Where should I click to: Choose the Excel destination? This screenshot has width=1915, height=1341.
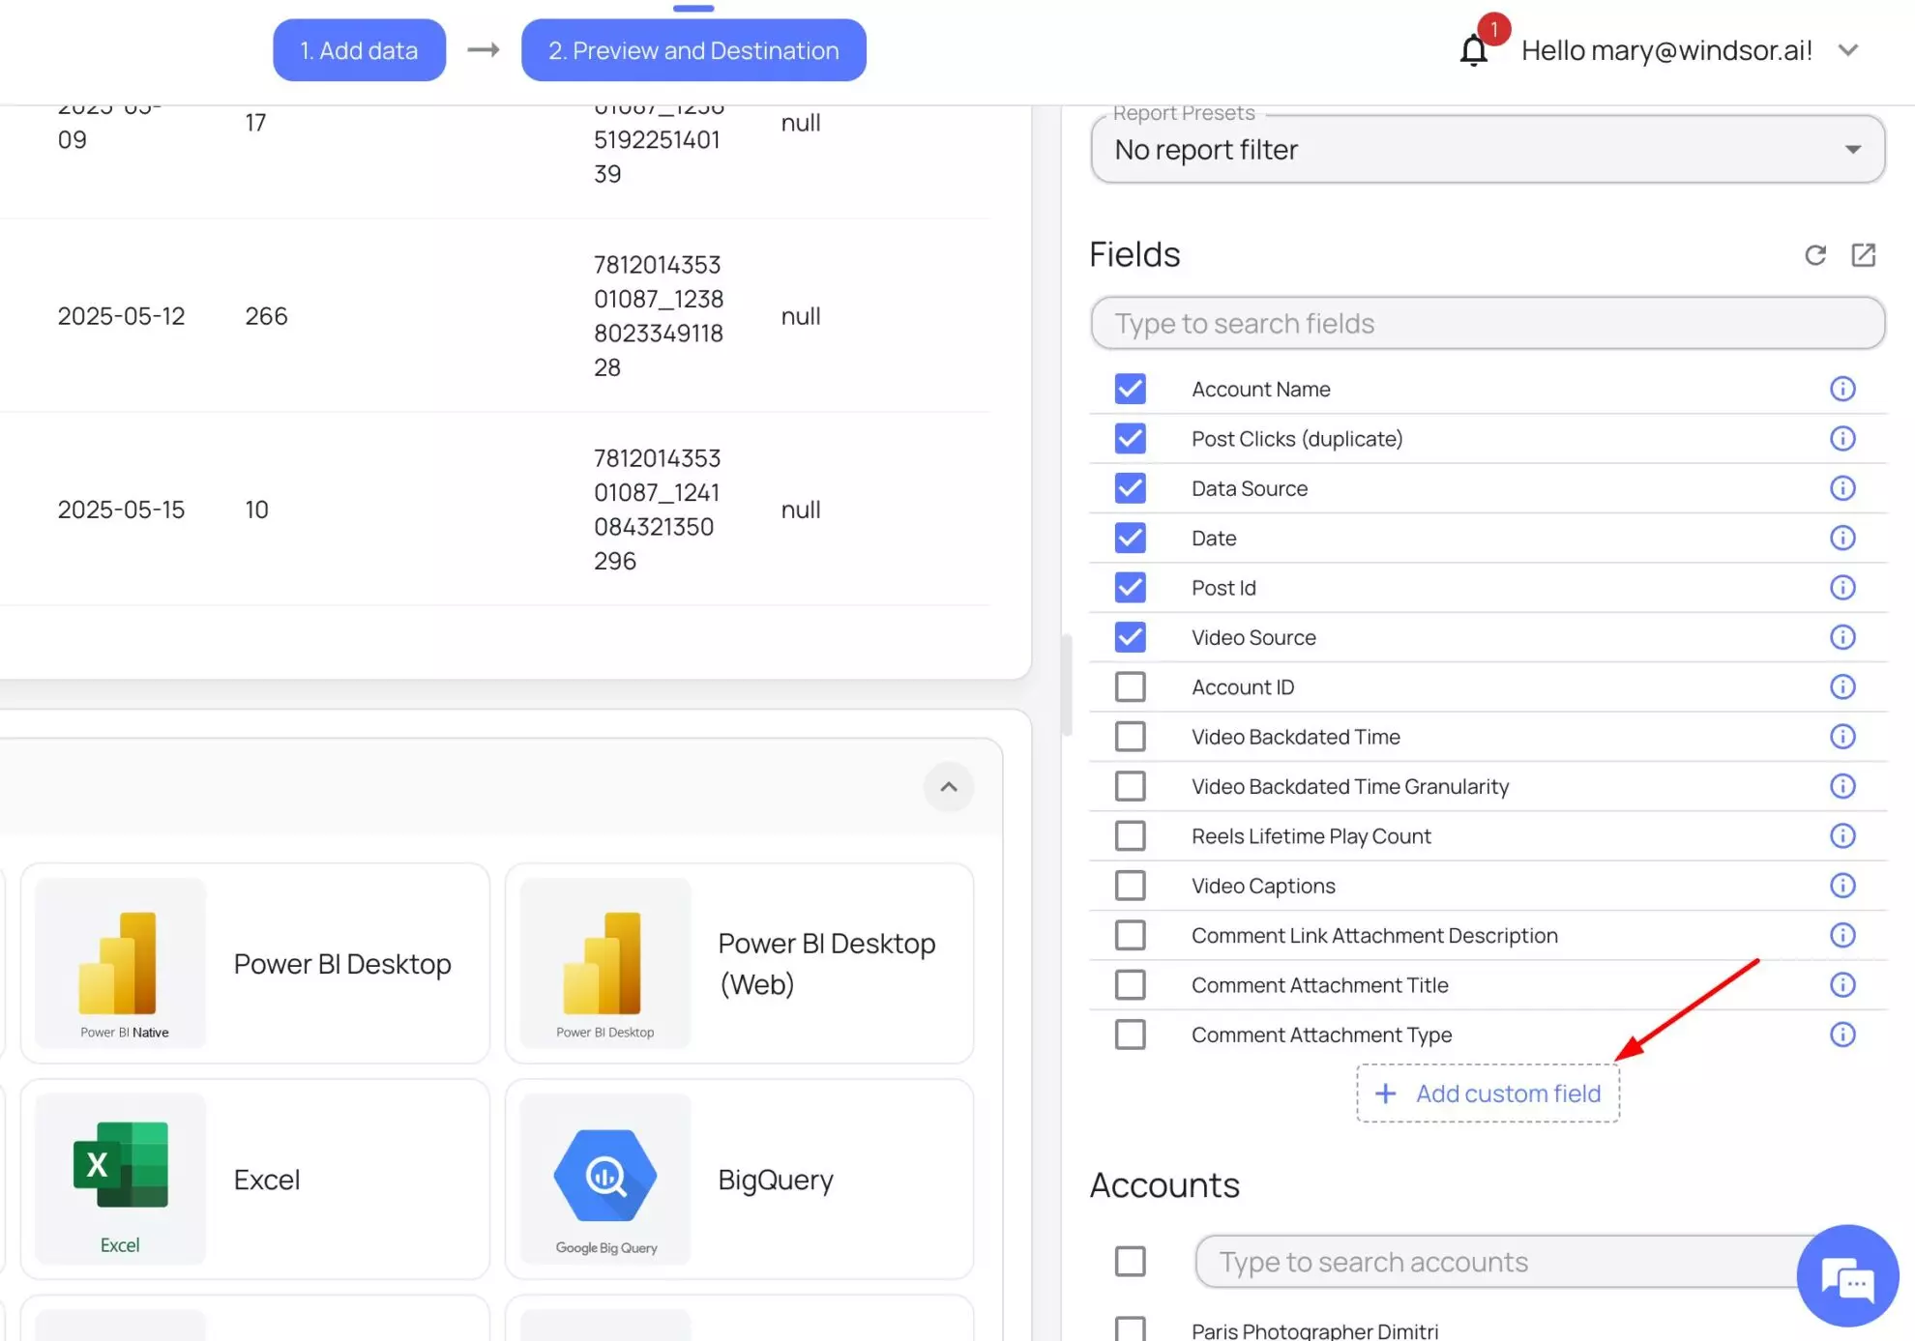click(x=255, y=1179)
